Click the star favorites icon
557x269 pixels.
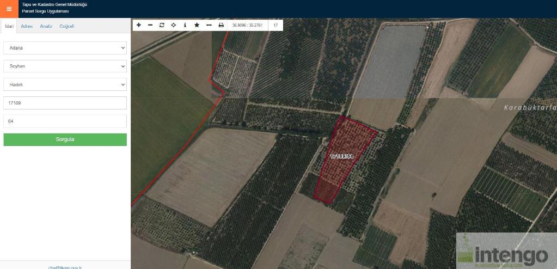pyautogui.click(x=197, y=25)
